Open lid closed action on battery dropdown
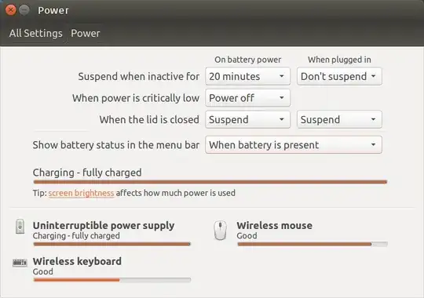424x298 pixels. [x=247, y=119]
